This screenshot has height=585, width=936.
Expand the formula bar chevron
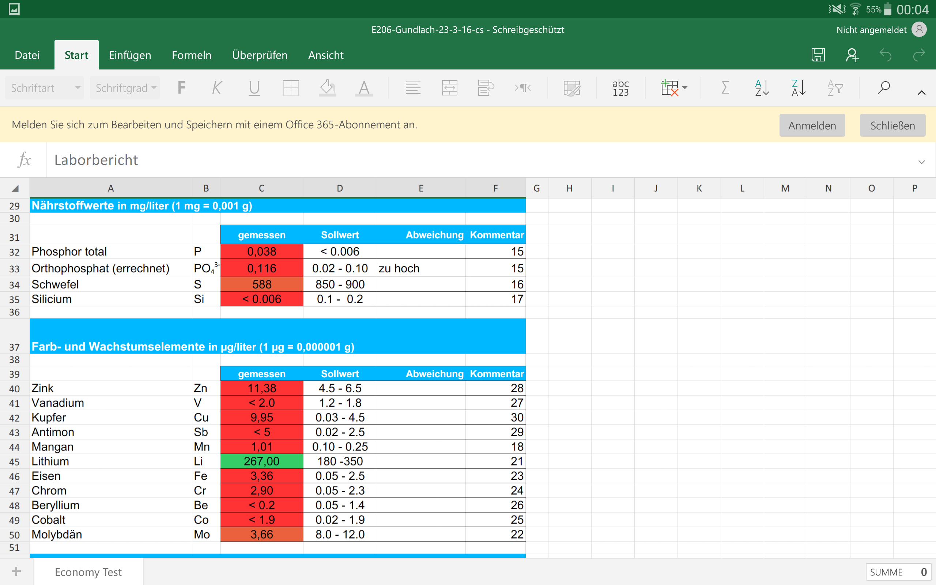tap(921, 162)
